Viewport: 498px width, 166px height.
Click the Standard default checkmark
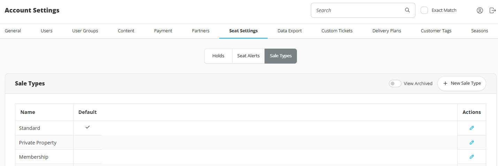point(87,127)
